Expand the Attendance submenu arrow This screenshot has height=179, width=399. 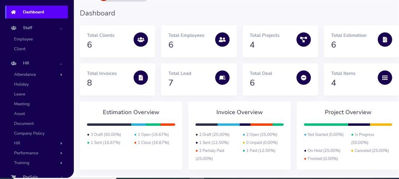(x=61, y=75)
